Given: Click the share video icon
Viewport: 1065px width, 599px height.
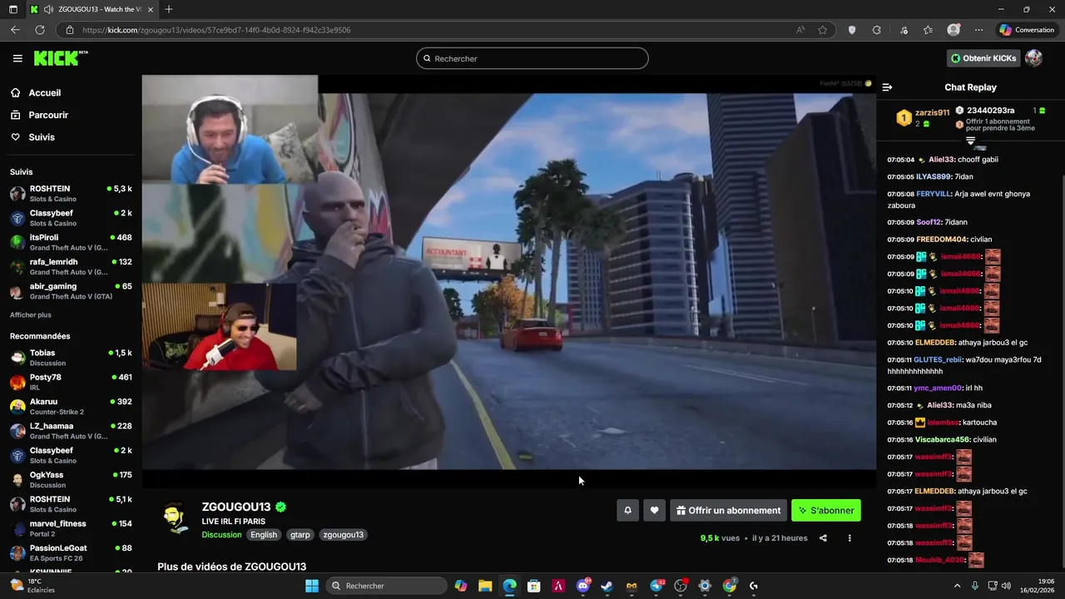Looking at the screenshot, I should pyautogui.click(x=823, y=538).
